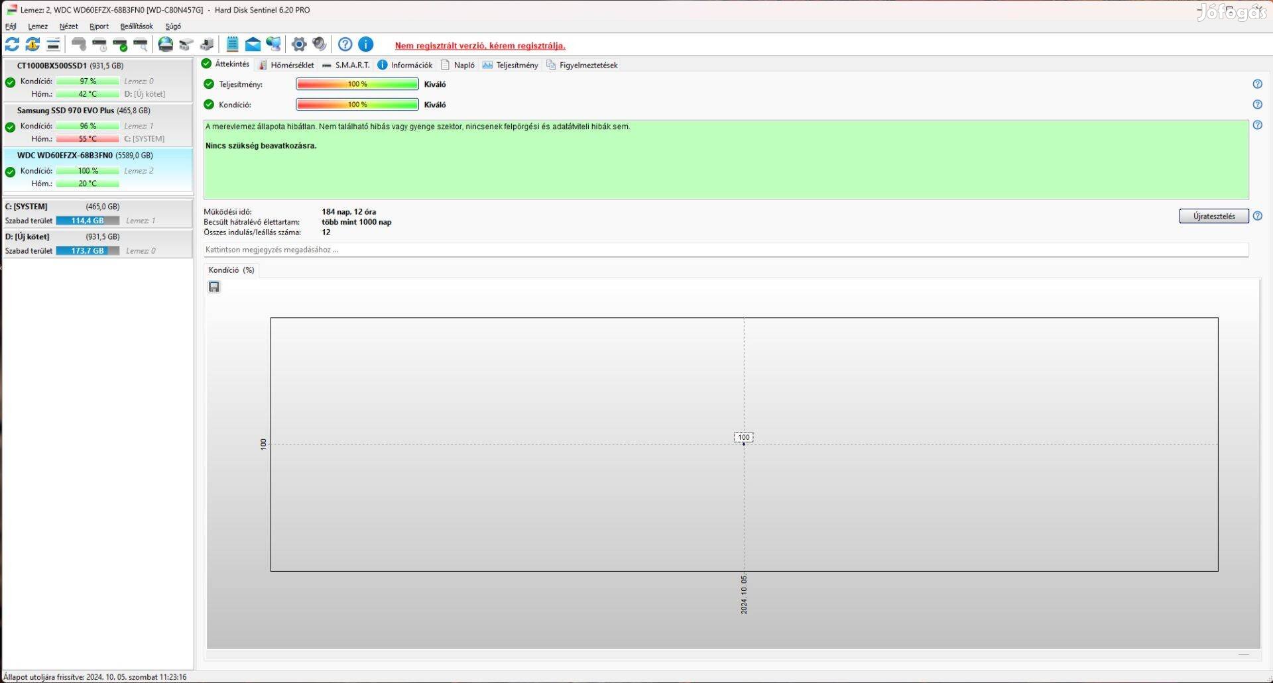
Task: Click the blue info about icon
Action: point(365,44)
